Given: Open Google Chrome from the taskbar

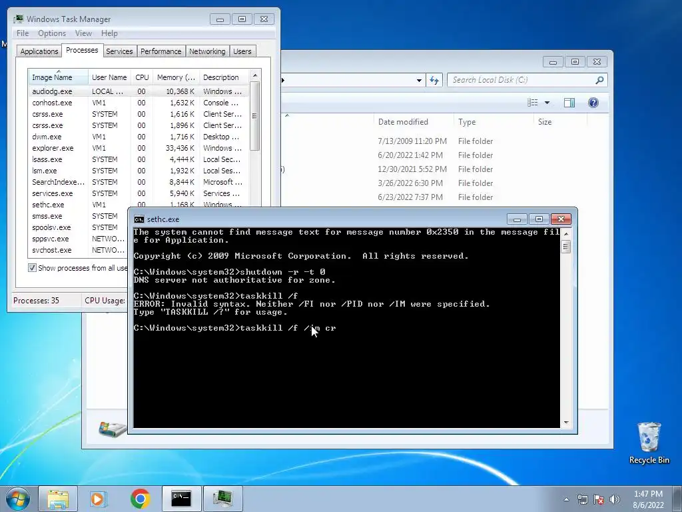Looking at the screenshot, I should 140,499.
